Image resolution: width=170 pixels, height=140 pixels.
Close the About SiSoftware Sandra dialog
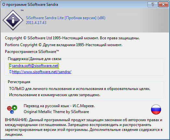pyautogui.click(x=163, y=5)
